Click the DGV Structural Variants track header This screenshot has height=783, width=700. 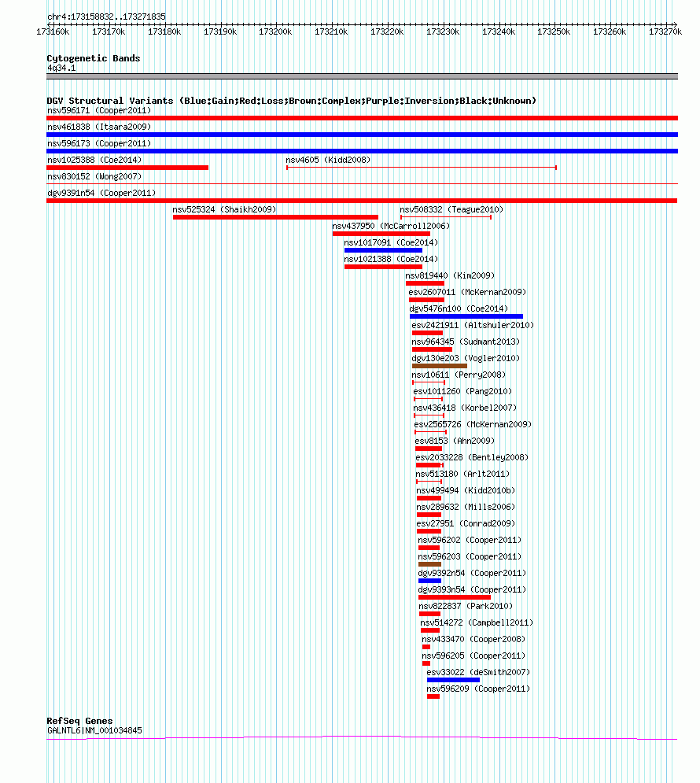(291, 101)
